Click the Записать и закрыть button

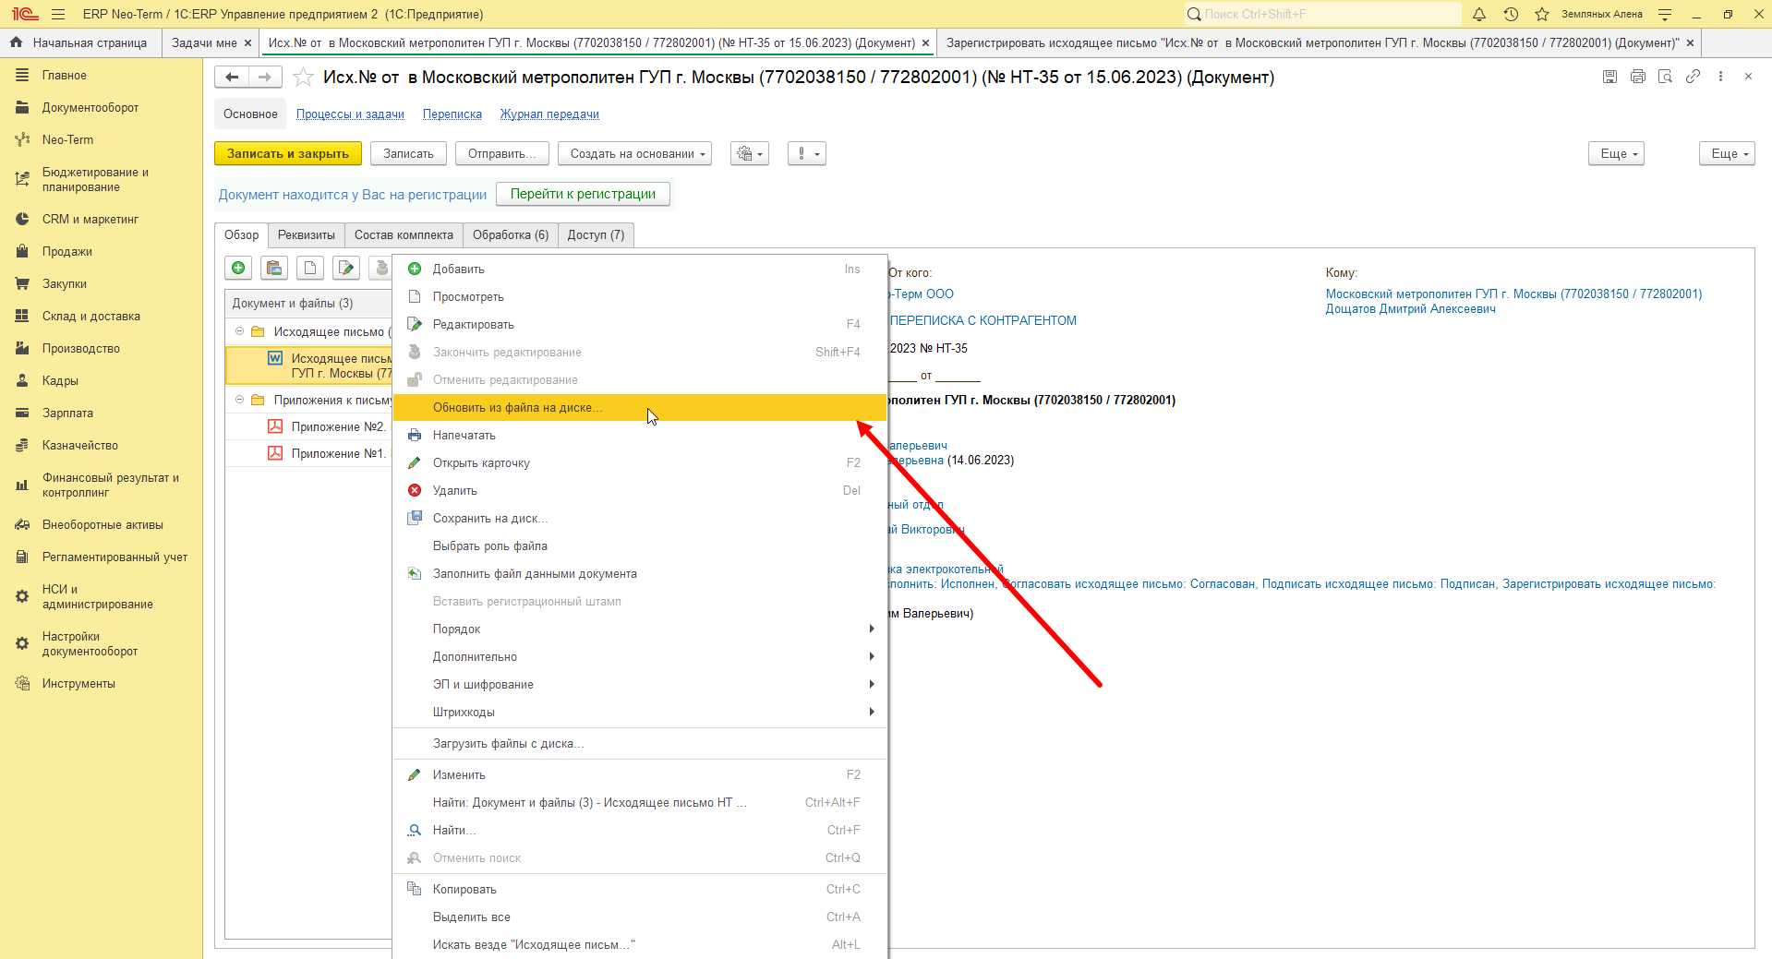pos(288,154)
